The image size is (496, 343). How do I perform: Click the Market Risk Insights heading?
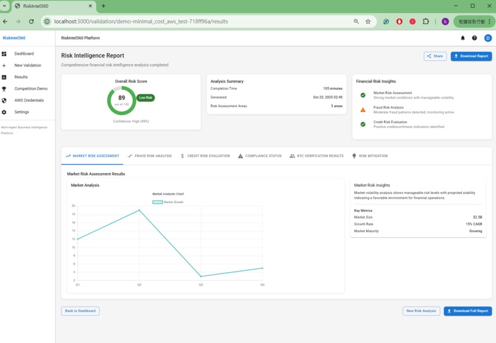pos(372,185)
